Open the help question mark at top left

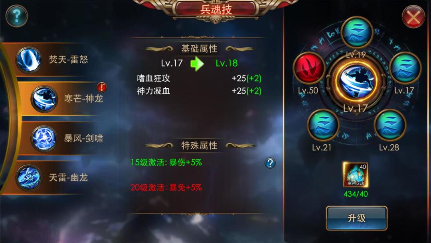point(17,16)
